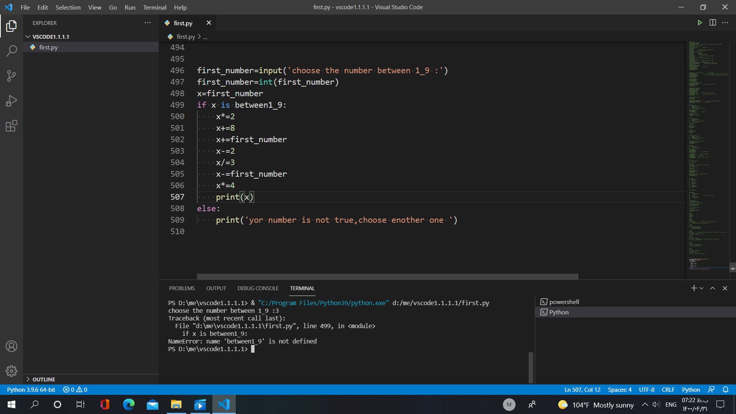
Task: Open the View menu
Action: click(x=95, y=7)
